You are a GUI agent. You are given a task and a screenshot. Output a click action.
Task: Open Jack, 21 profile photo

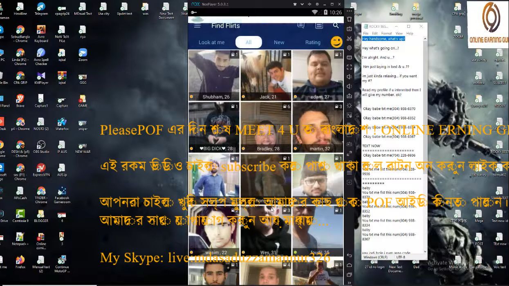266,75
